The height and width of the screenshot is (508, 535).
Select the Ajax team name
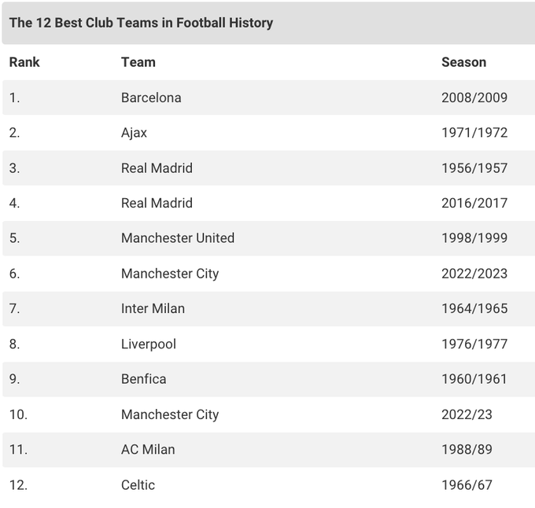click(134, 133)
